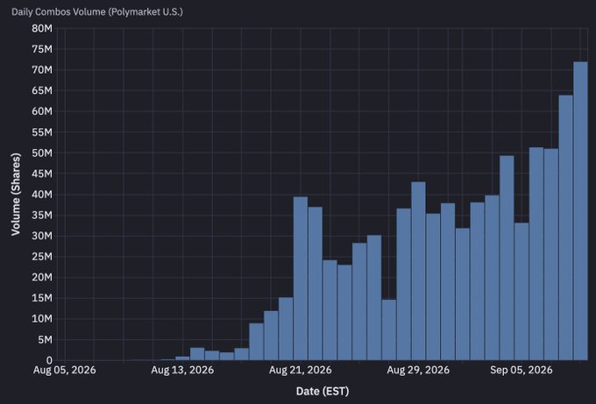Select the '5M' y-axis tick label
This screenshot has height=404, width=596.
(x=45, y=340)
